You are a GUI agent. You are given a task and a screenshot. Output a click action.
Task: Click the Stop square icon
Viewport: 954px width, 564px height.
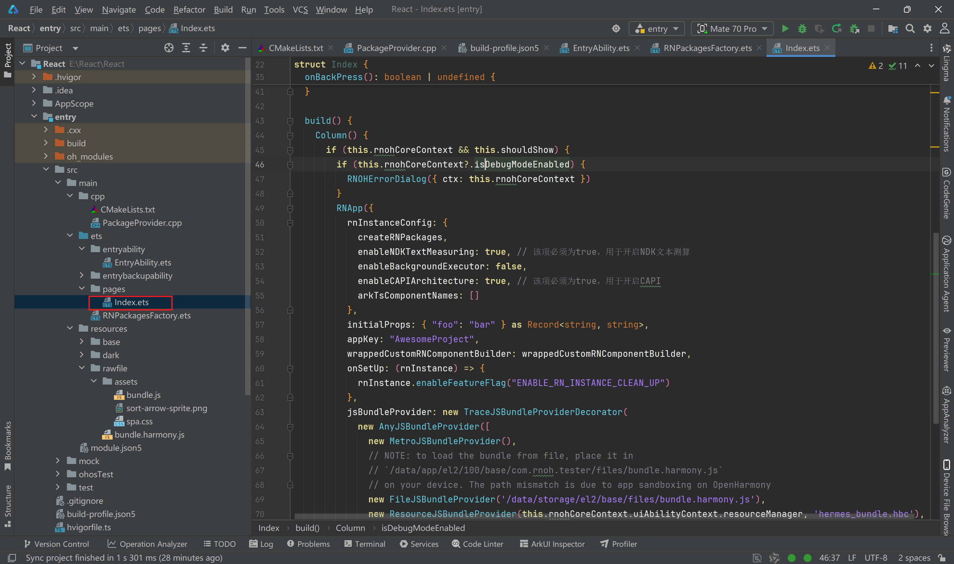[x=871, y=28]
